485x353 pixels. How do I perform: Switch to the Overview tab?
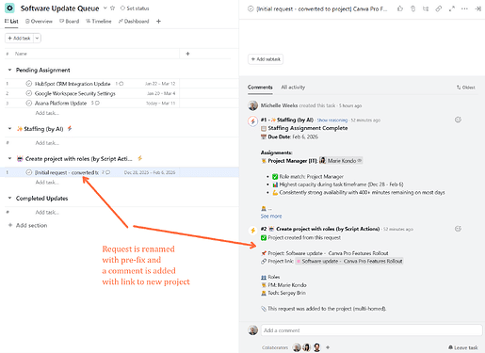(39, 22)
